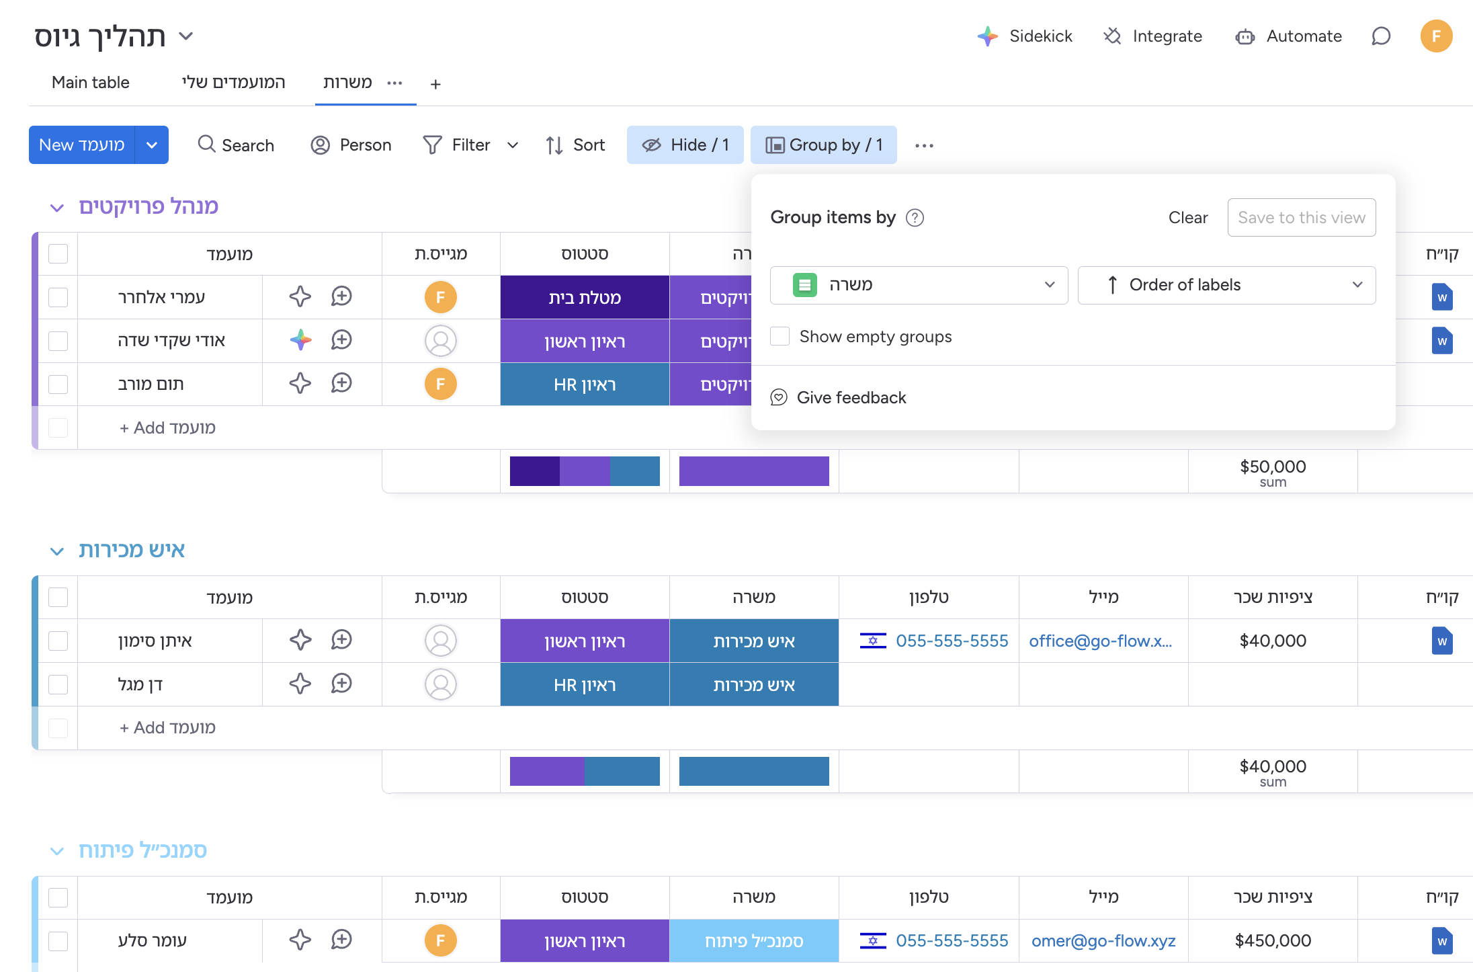Enable the Show empty groups checkbox

click(780, 336)
